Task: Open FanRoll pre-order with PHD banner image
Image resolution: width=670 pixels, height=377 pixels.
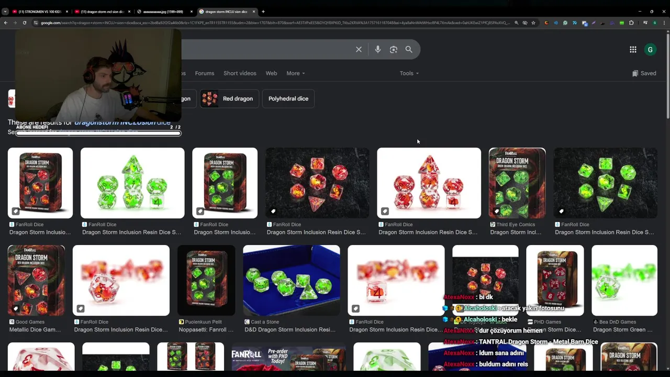Action: click(288, 357)
